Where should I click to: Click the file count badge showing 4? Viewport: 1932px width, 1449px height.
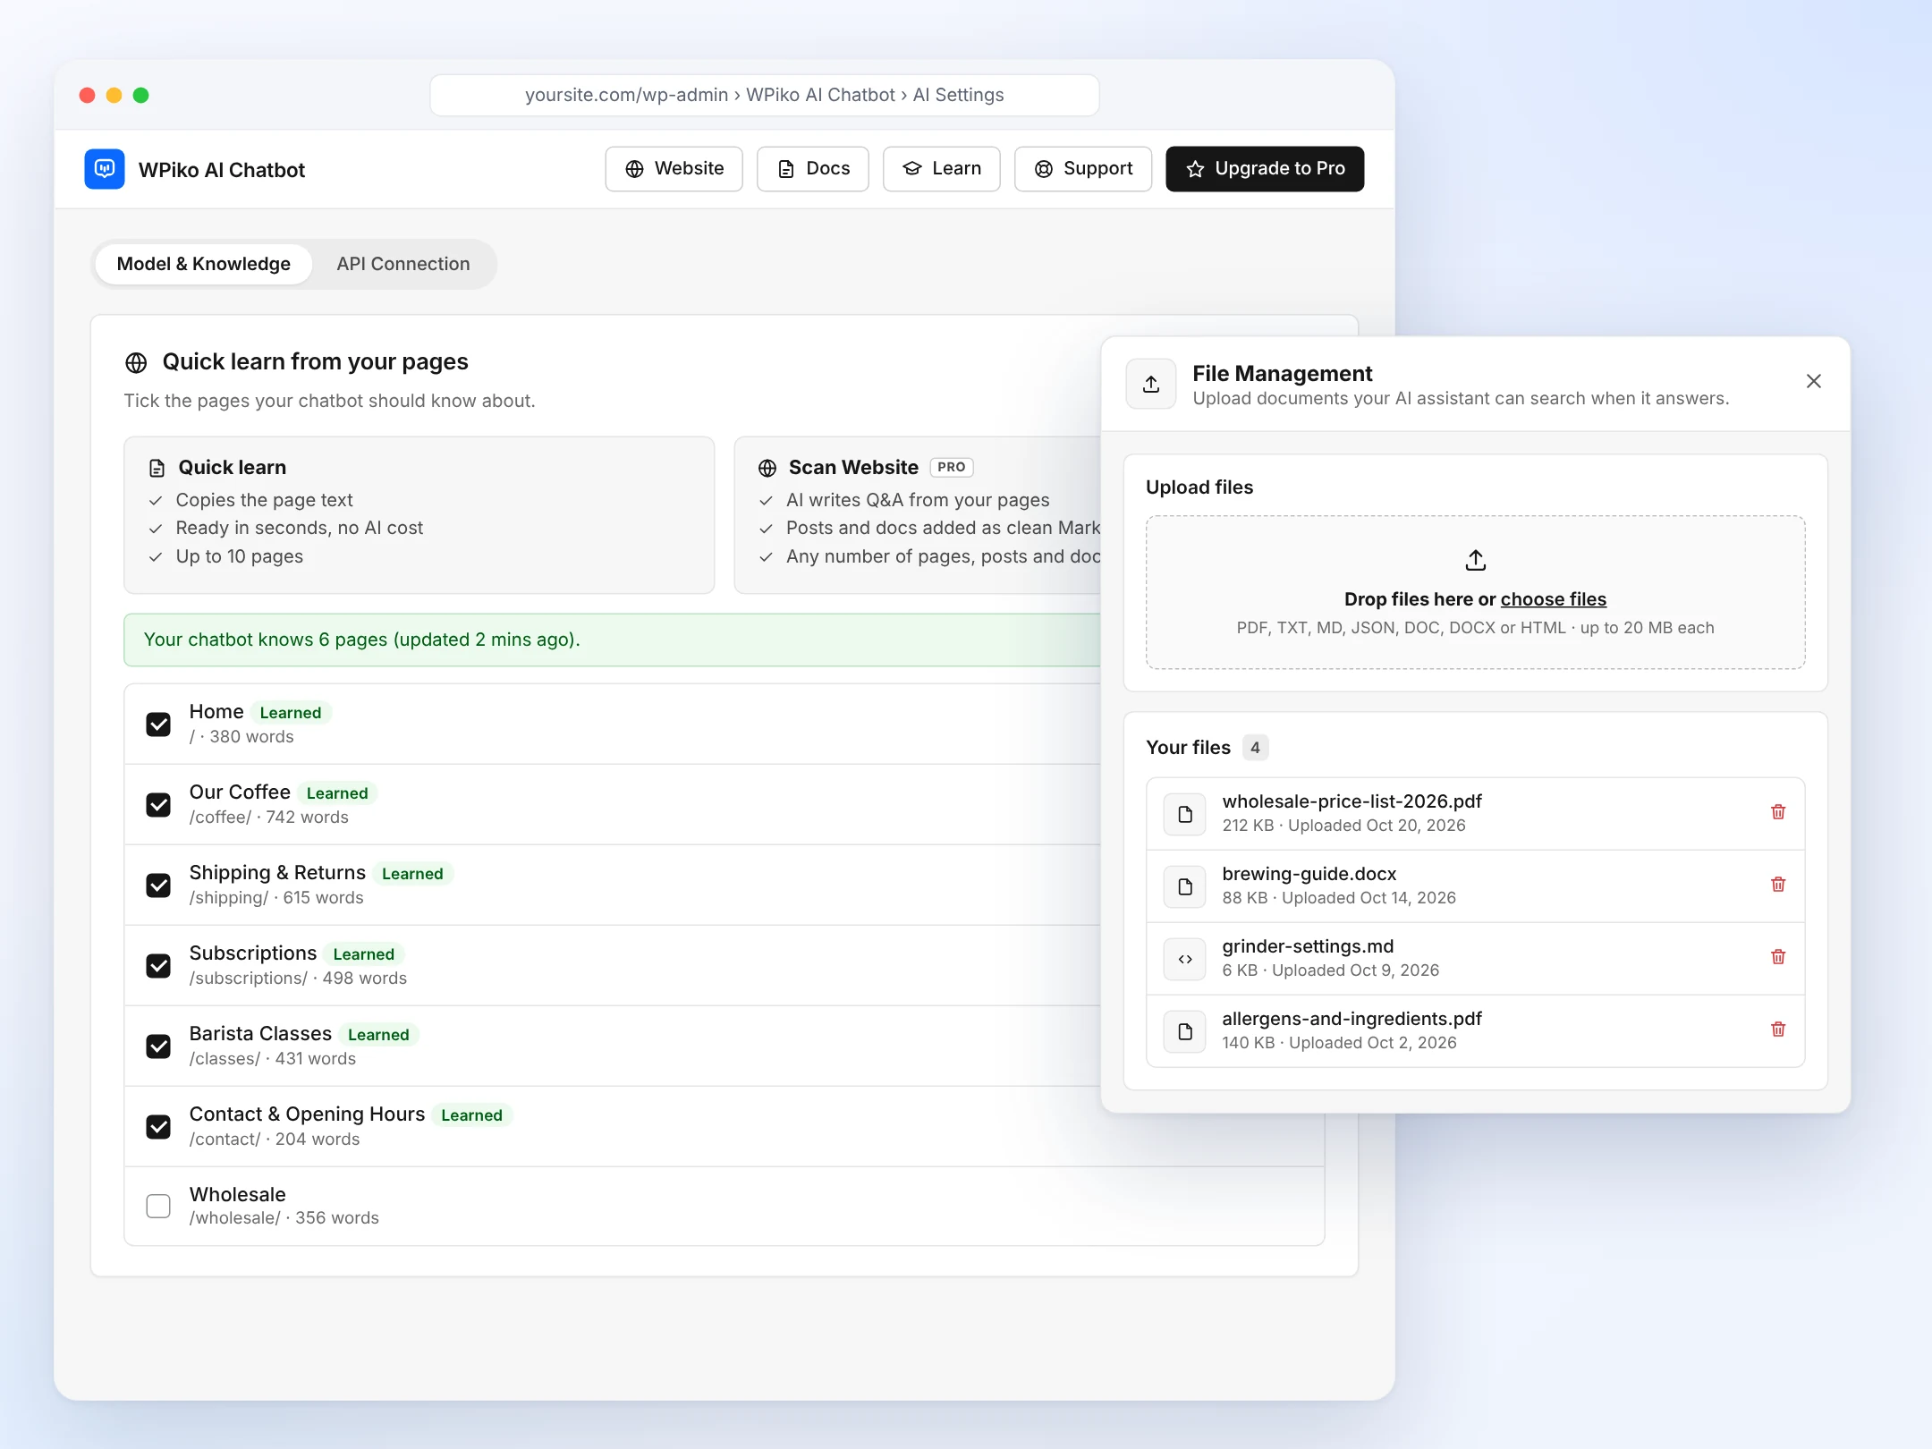pos(1256,748)
